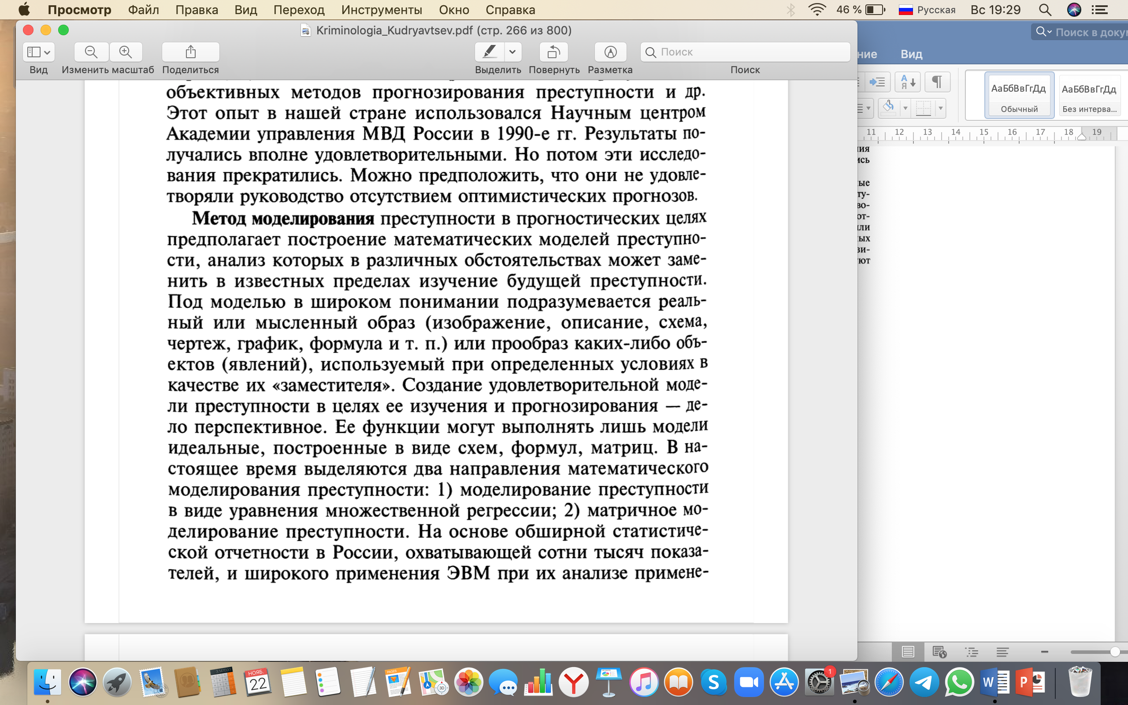
Task: Open the Share button in Preview
Action: coord(191,52)
